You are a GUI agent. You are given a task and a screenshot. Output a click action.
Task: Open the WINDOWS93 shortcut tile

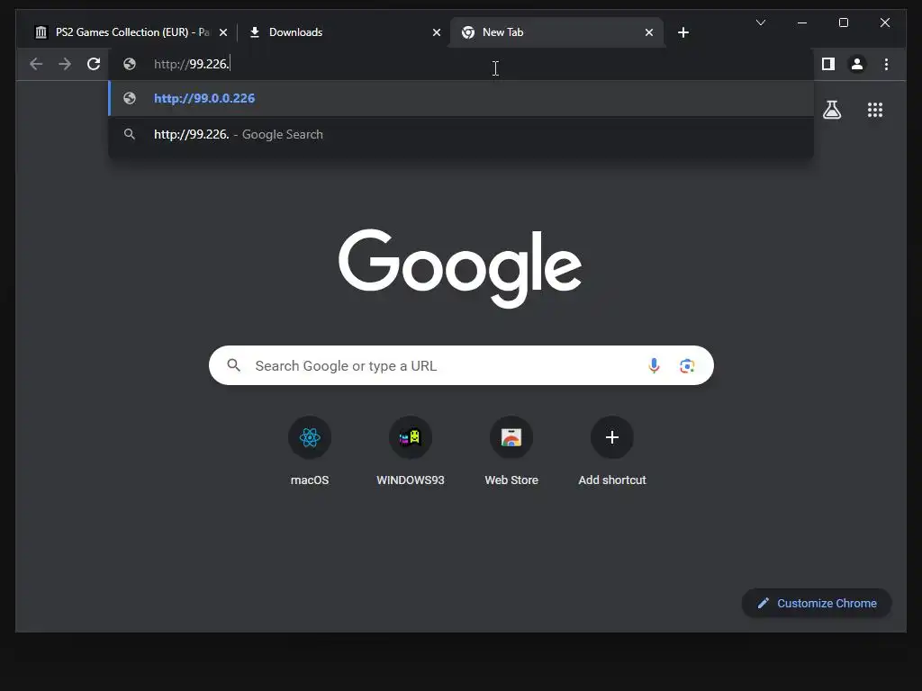click(411, 452)
